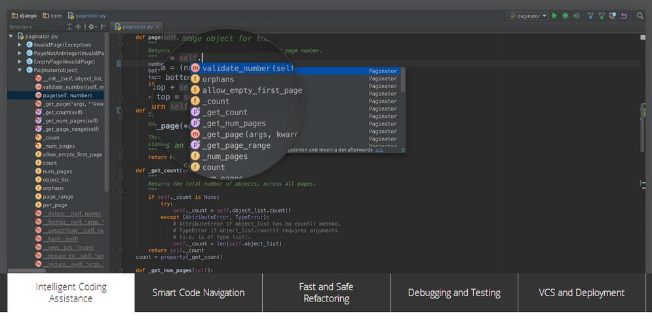The image size is (652, 327).
Task: Select _get_page_range(self) in Structure tree
Action: 67,129
